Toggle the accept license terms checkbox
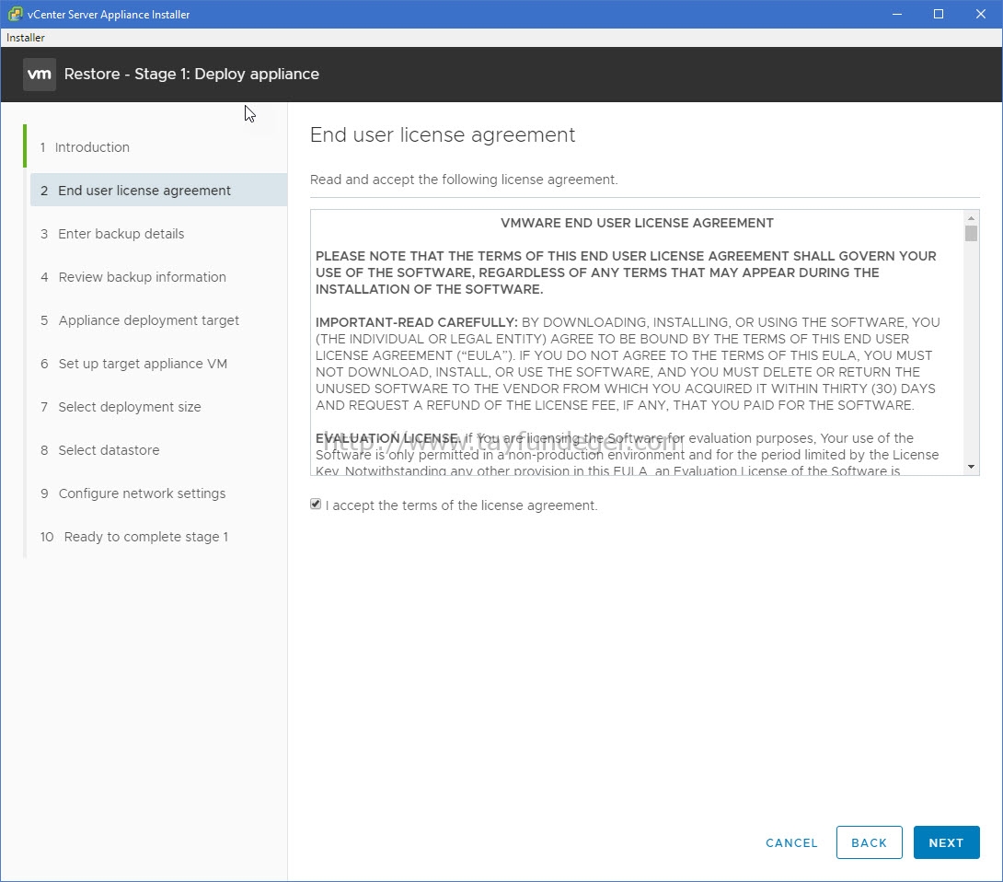1003x882 pixels. point(316,505)
